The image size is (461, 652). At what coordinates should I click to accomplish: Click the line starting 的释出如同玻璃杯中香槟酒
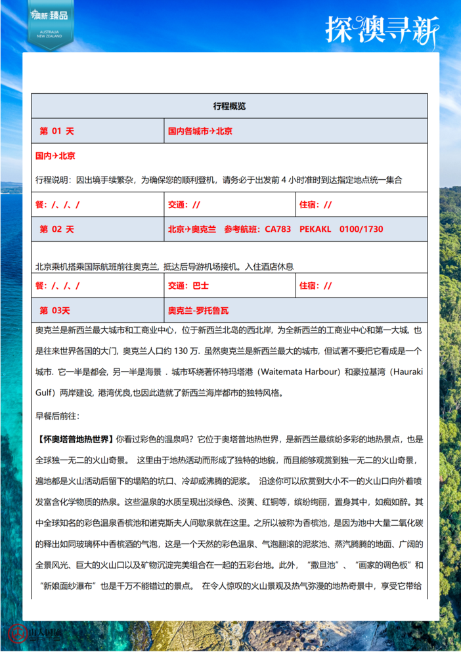(229, 544)
